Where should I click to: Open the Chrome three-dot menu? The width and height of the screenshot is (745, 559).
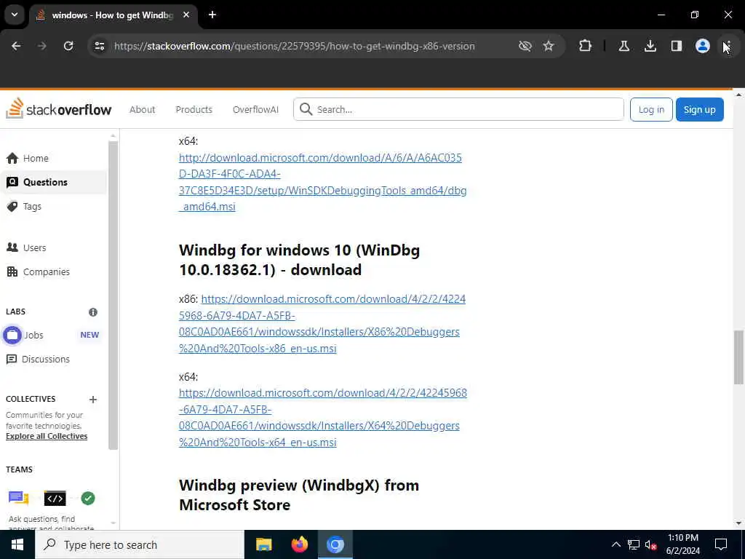pyautogui.click(x=728, y=46)
